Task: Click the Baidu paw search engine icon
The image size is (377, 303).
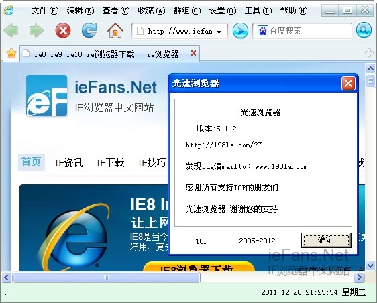Action: [262, 31]
